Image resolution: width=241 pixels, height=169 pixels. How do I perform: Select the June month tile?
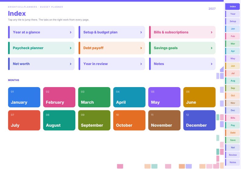pyautogui.click(x=199, y=97)
